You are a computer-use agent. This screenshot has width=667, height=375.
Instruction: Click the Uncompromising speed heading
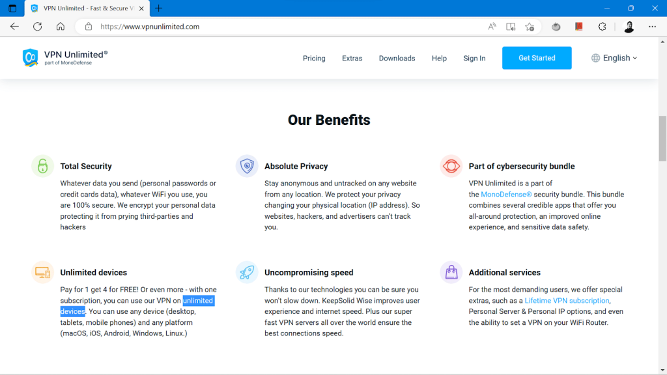click(x=309, y=273)
